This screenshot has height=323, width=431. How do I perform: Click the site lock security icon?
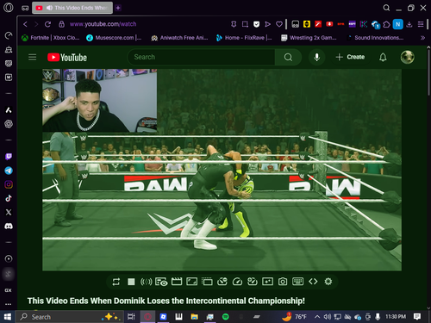61,24
